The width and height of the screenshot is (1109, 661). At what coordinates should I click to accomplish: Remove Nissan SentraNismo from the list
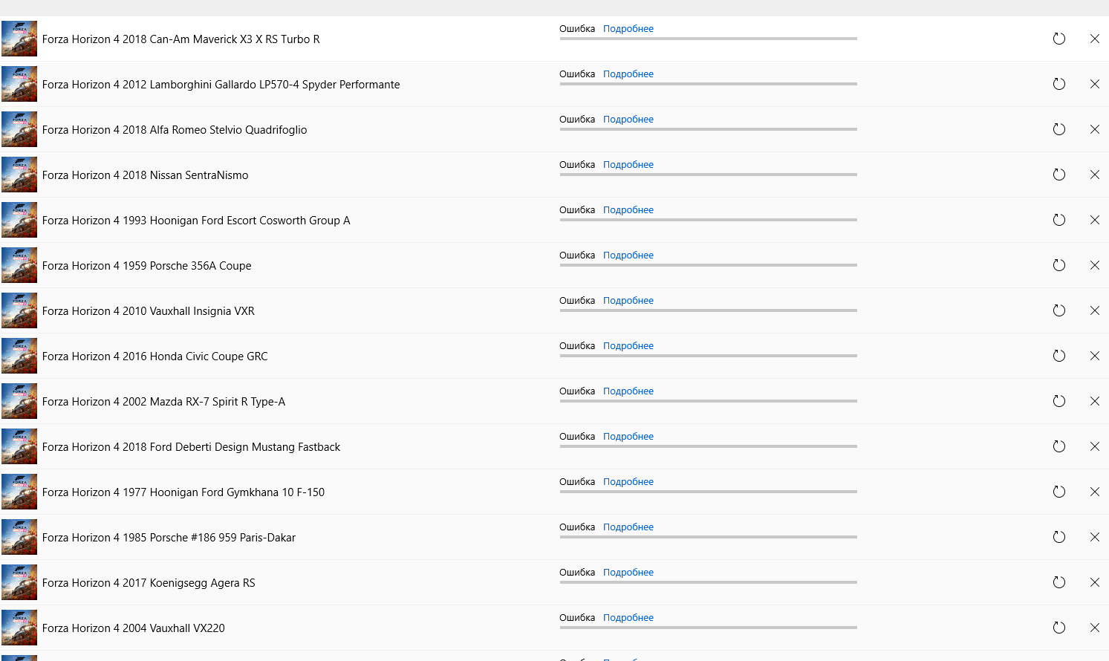pos(1095,175)
